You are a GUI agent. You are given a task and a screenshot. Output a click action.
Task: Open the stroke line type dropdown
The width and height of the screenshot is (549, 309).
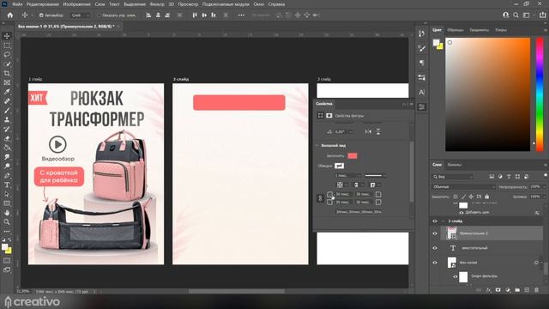coord(375,175)
